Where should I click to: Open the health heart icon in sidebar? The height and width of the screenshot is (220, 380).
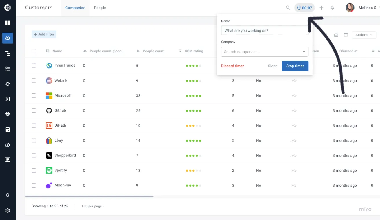(x=8, y=114)
